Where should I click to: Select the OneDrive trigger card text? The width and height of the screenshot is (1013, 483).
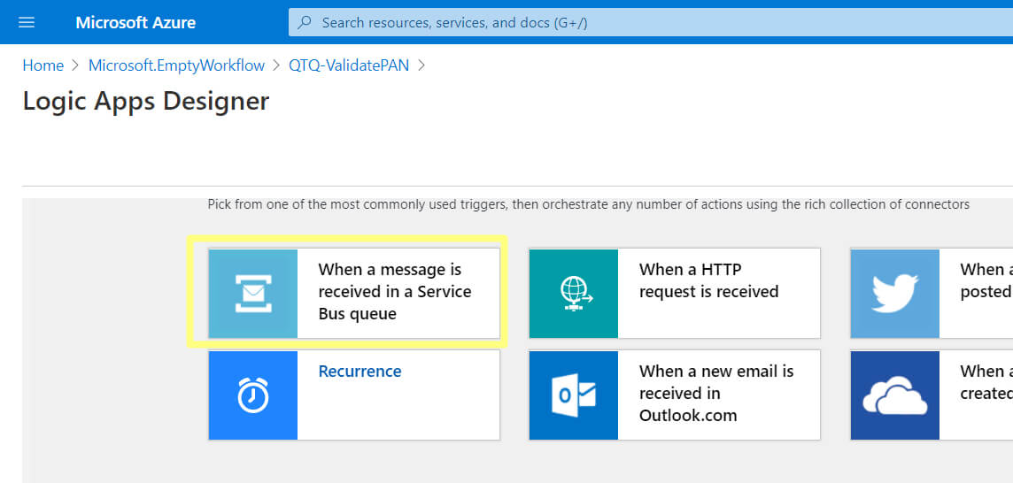pos(985,382)
